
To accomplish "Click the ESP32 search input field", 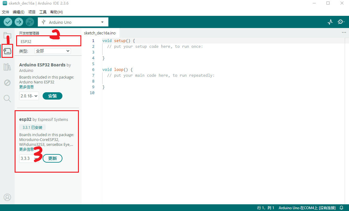I will click(48, 41).
